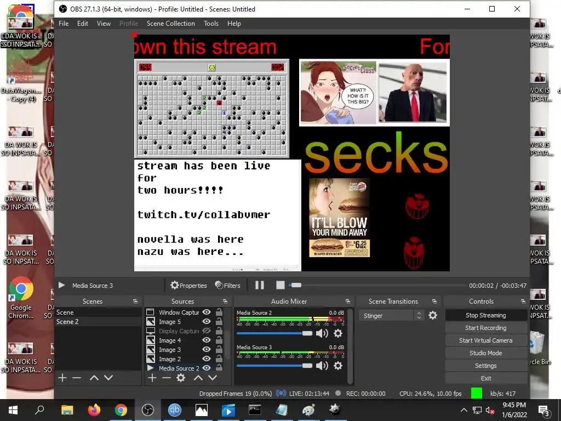Select the Image 3 source row

[x=185, y=349]
